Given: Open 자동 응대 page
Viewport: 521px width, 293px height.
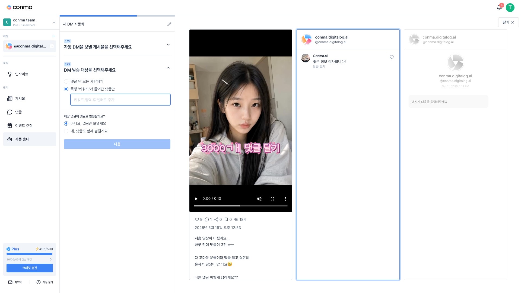Looking at the screenshot, I should coord(30,139).
